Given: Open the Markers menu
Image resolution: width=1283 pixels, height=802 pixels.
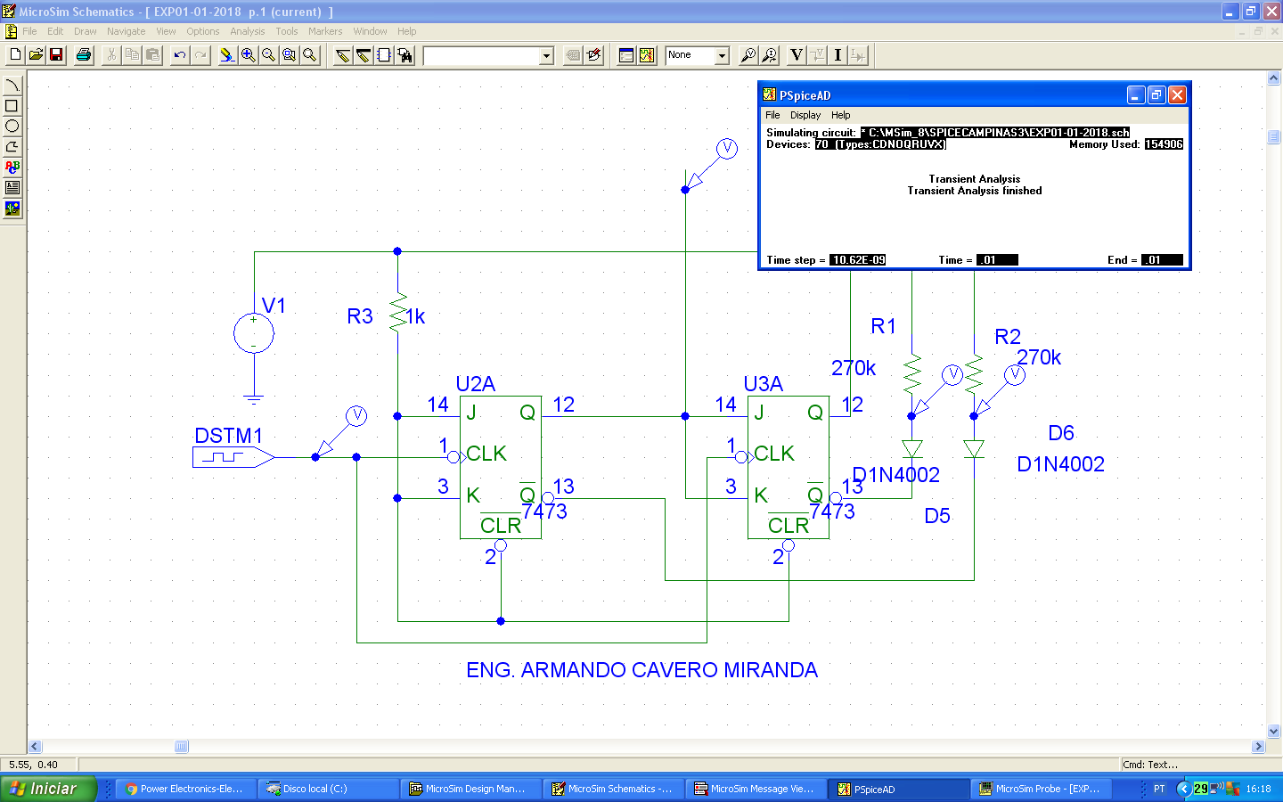Looking at the screenshot, I should [324, 31].
